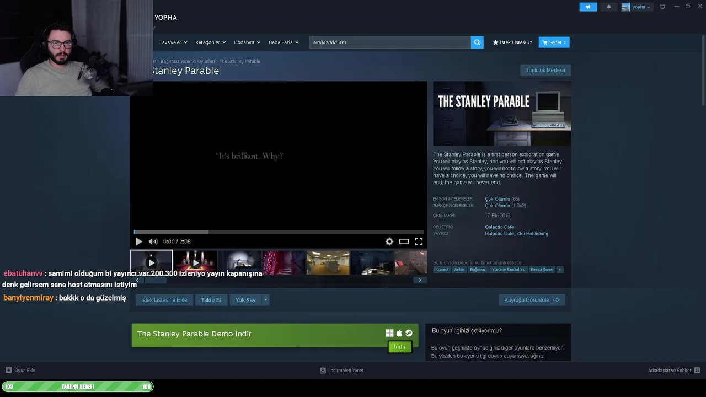Viewport: 706px width, 397px height.
Task: Click the Windows platform icon on demo bar
Action: point(389,333)
